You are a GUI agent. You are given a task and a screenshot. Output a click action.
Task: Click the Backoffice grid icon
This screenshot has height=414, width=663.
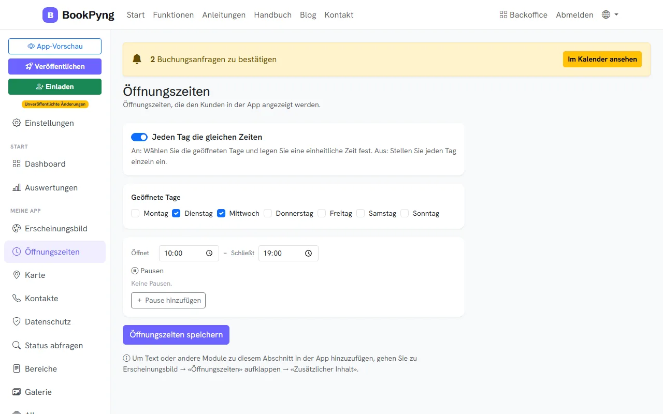pyautogui.click(x=503, y=15)
